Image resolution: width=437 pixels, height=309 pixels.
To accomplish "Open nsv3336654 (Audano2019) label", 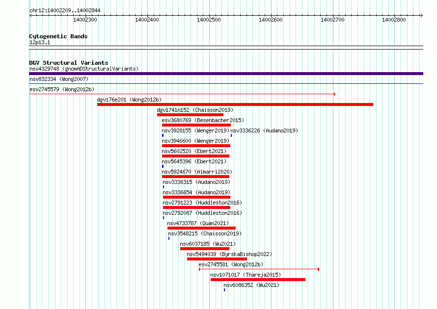I will point(196,192).
